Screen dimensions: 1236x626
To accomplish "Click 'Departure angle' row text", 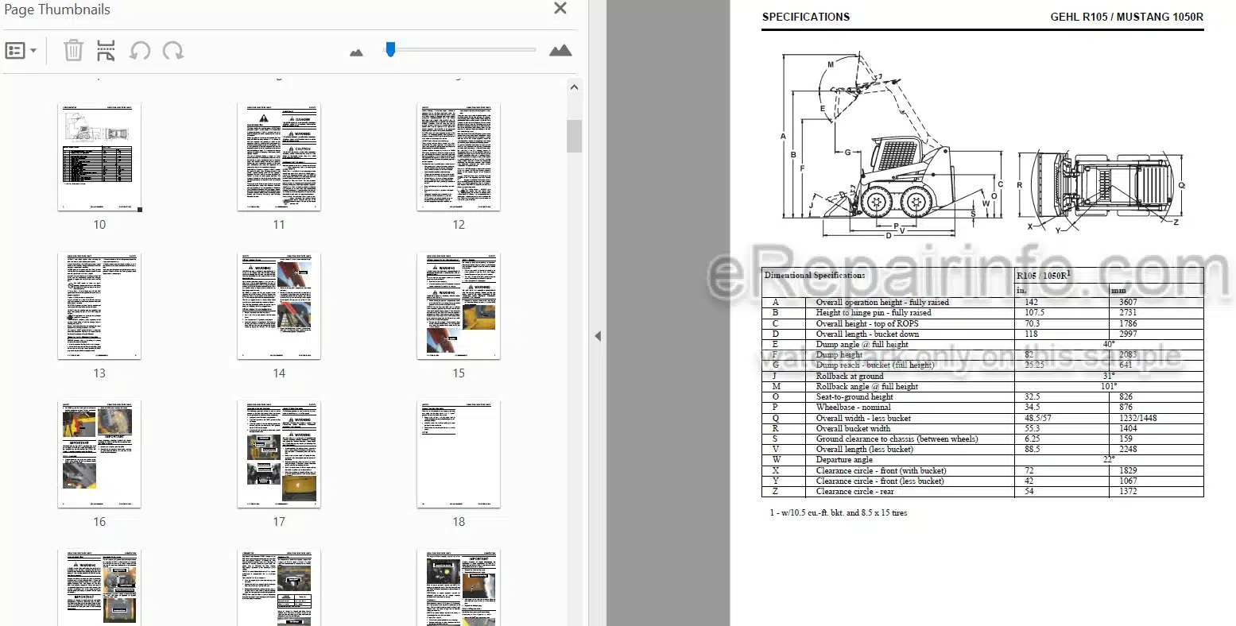I will (x=844, y=459).
